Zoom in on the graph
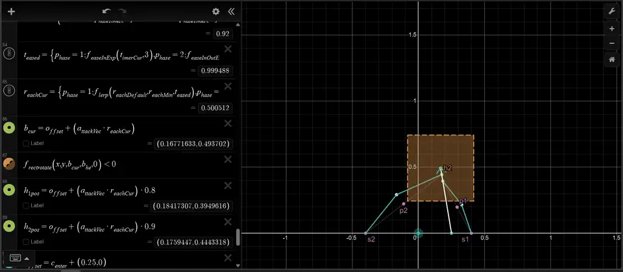 point(611,29)
